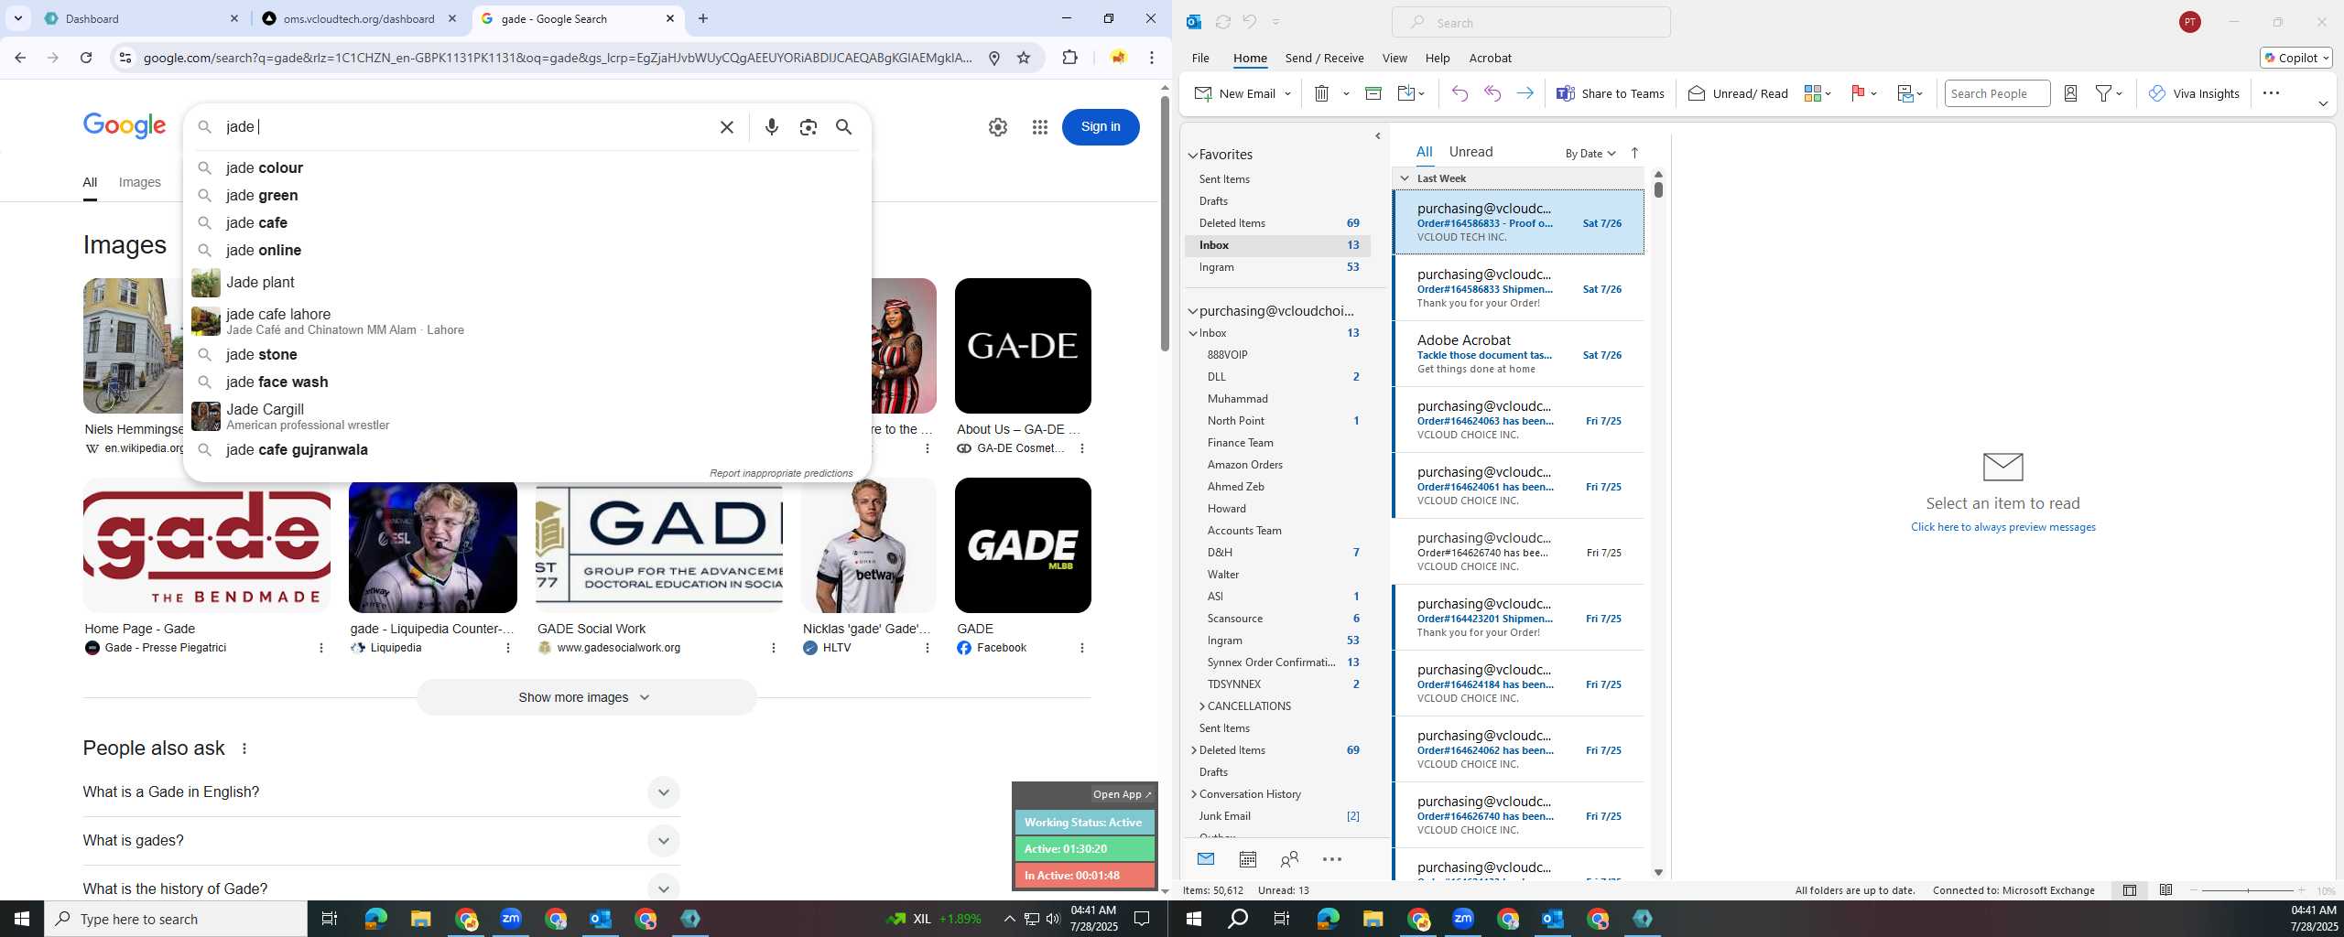Expand Conversation History folder

1193,794
